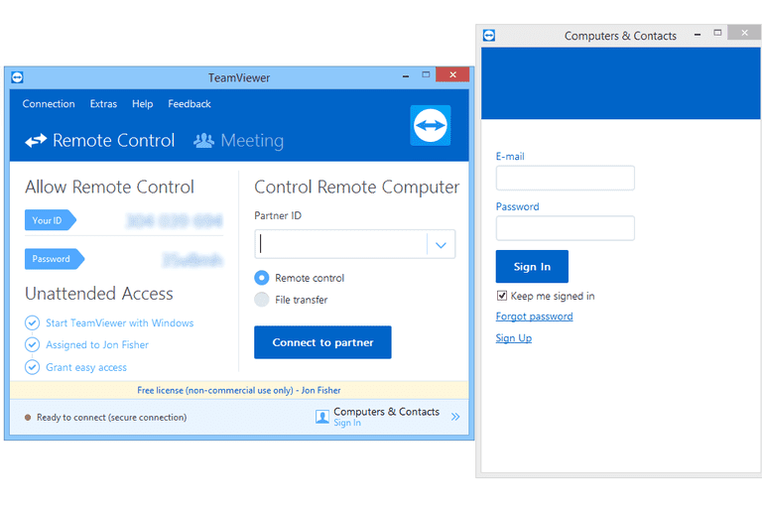The image size is (762, 509).
Task: Click the Your ID label tag
Action: coord(51,220)
